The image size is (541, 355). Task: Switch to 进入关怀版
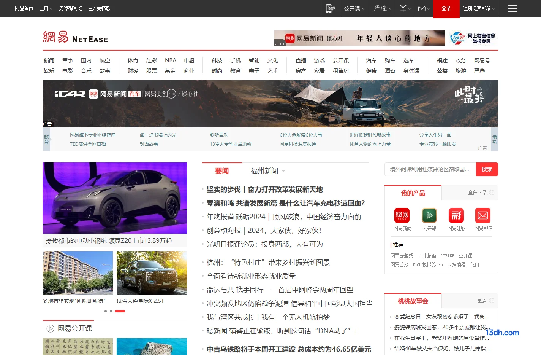coord(99,8)
